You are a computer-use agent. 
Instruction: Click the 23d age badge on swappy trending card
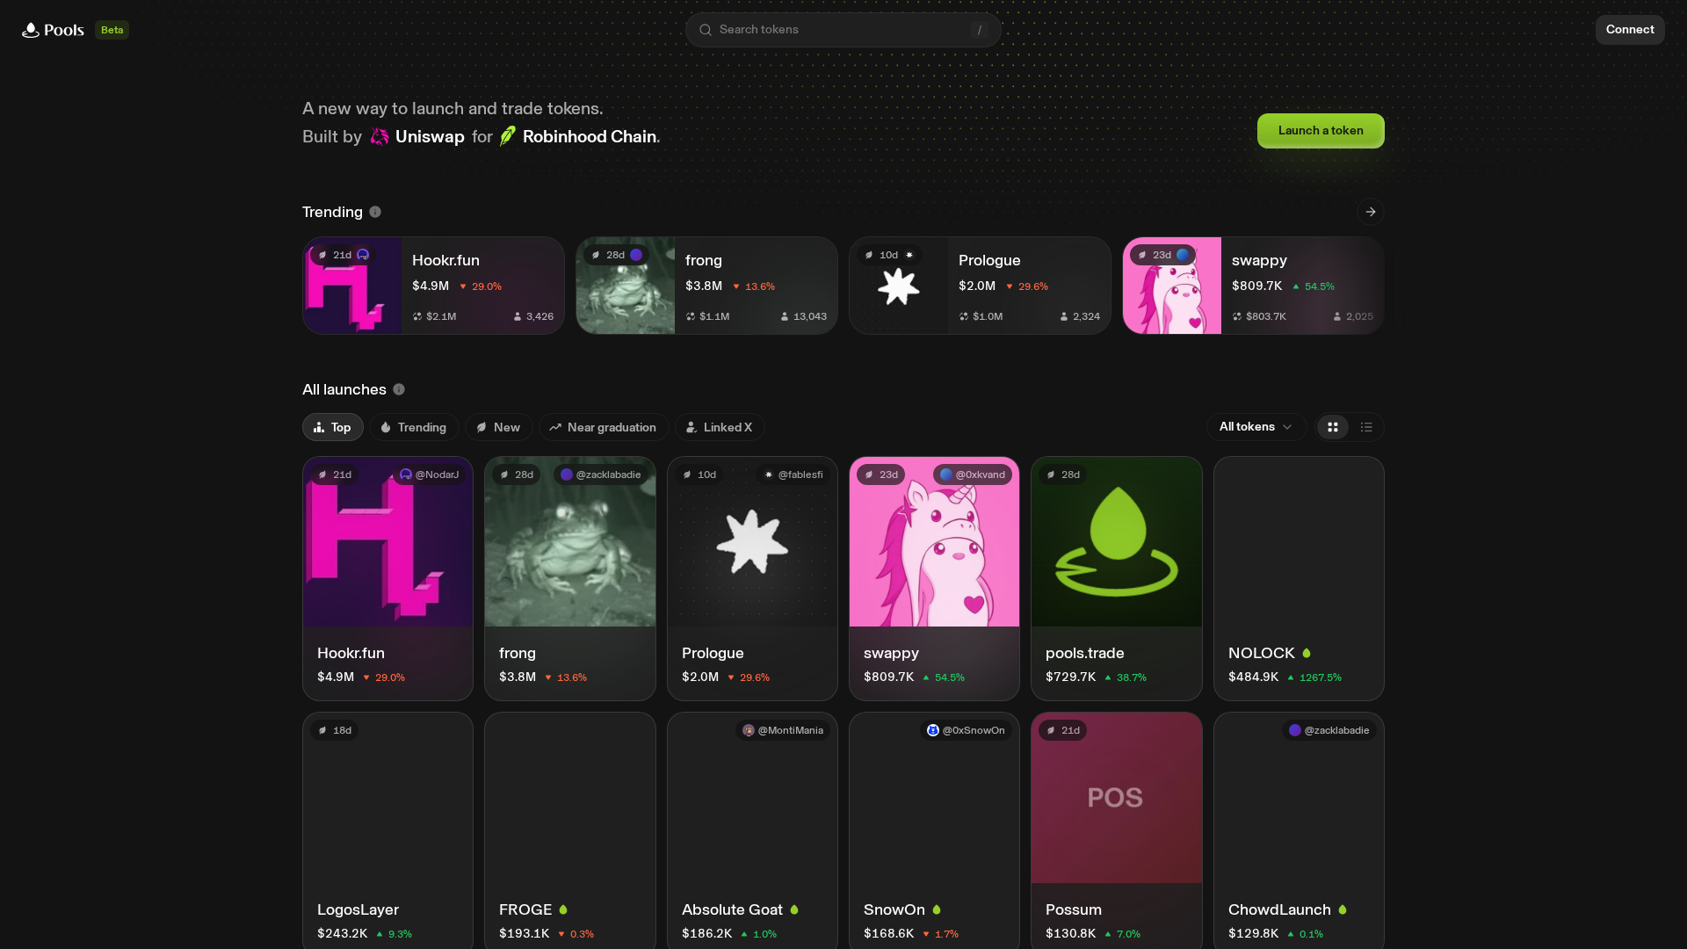(x=1162, y=255)
